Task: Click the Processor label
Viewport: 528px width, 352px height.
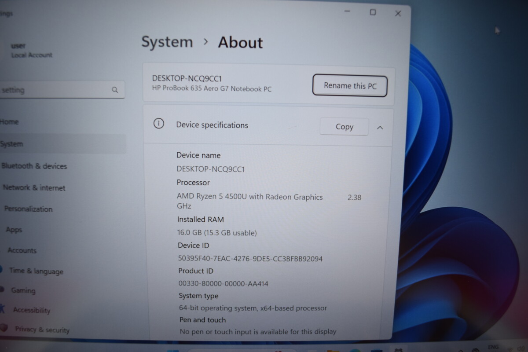Action: click(193, 182)
